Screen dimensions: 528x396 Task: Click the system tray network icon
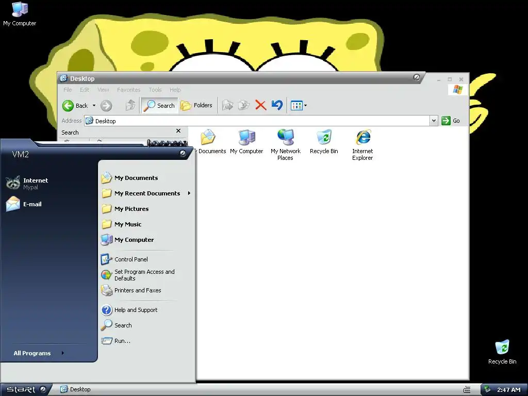487,390
